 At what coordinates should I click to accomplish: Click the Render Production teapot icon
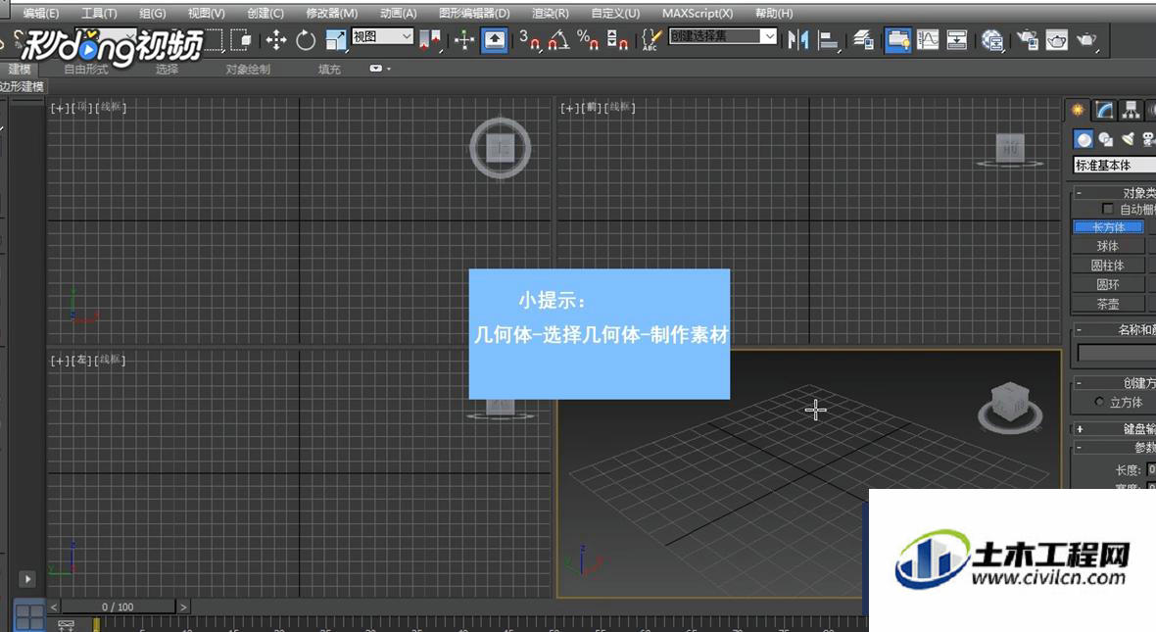click(1086, 40)
